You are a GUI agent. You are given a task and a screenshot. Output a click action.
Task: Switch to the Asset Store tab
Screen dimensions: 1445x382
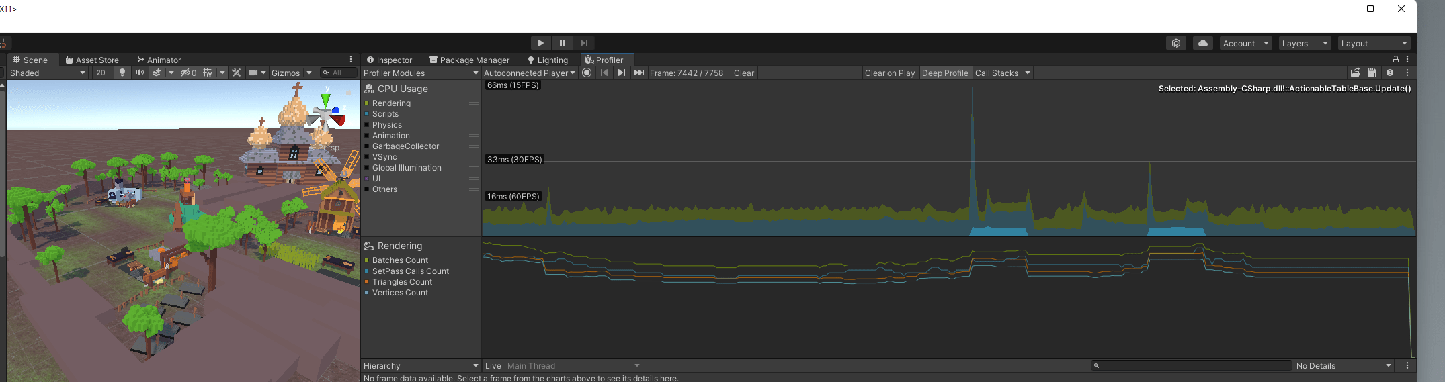(92, 60)
